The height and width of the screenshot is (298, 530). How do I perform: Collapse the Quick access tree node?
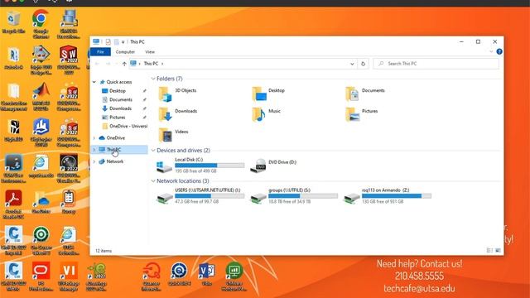[94, 82]
